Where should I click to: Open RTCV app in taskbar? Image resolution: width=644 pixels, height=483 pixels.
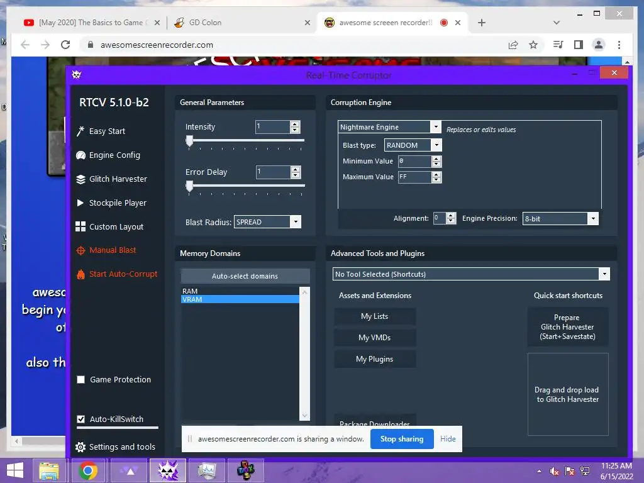168,470
